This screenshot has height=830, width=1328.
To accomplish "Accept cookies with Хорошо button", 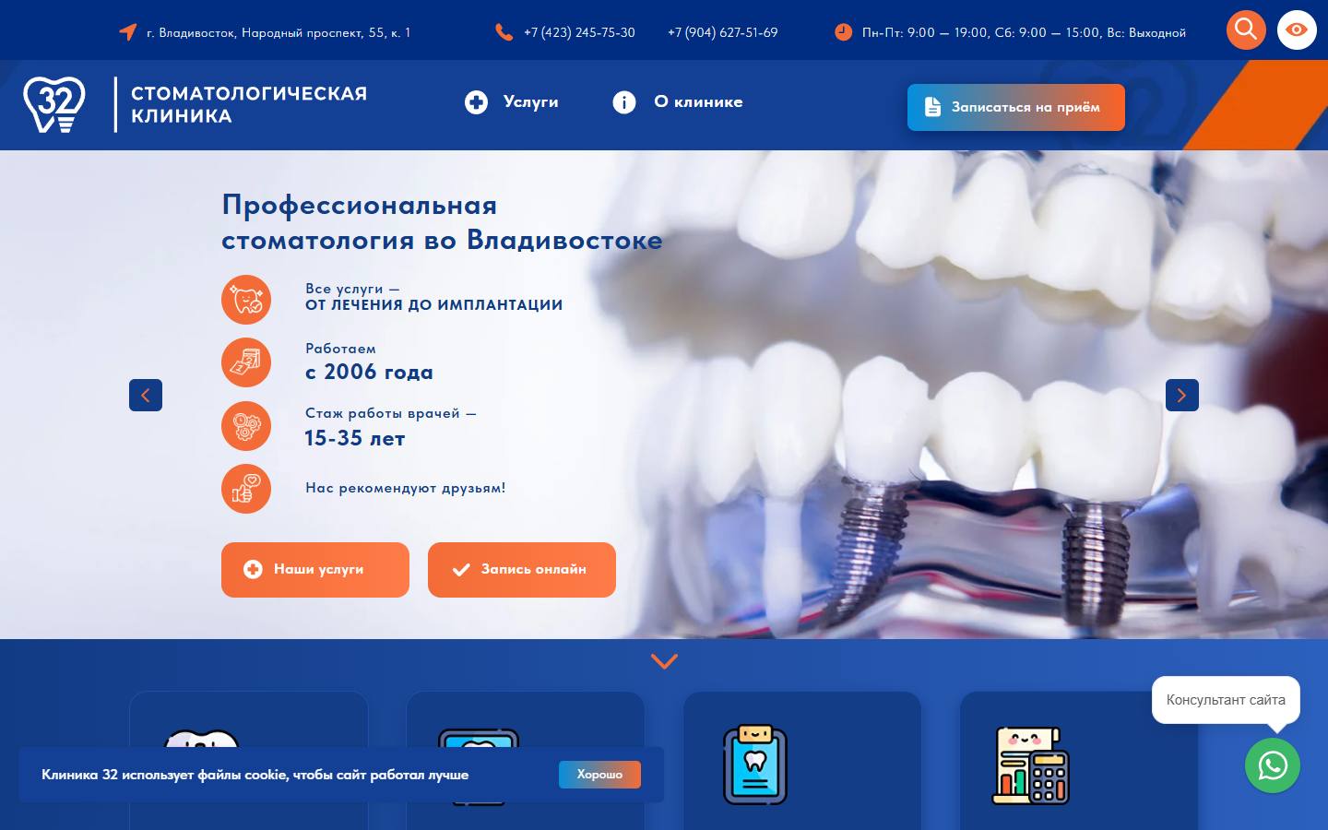I will click(x=599, y=775).
